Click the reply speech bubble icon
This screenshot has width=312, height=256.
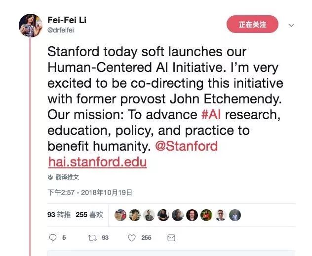[53, 238]
